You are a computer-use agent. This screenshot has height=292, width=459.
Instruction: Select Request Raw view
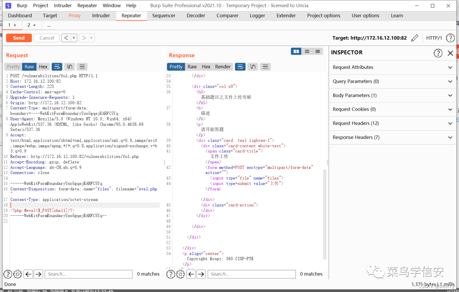[x=29, y=66]
